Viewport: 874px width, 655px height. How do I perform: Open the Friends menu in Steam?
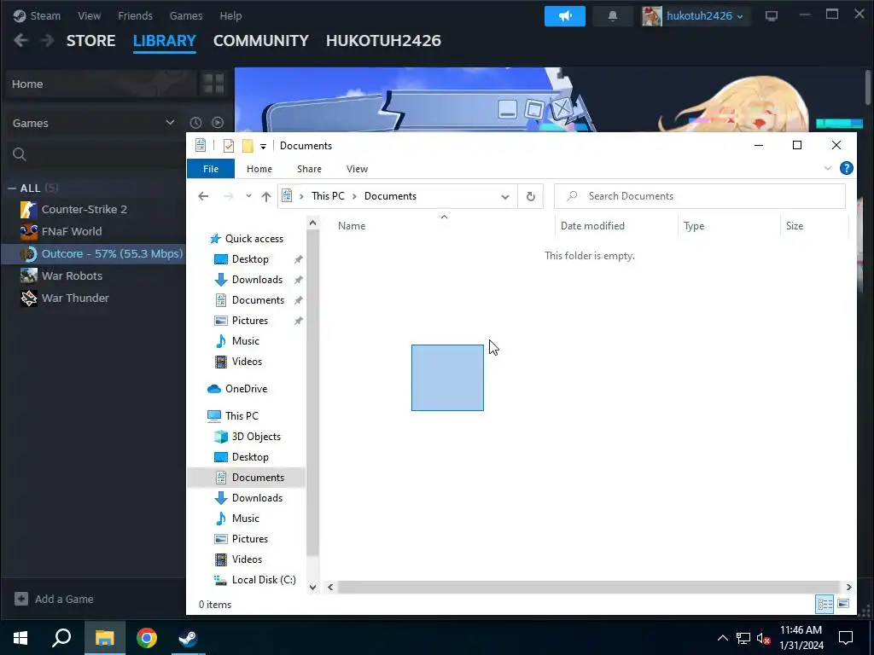pyautogui.click(x=135, y=15)
